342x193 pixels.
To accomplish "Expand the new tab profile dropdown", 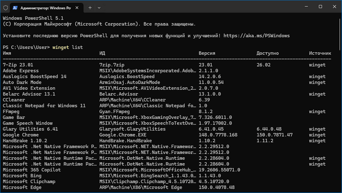I will click(99, 8).
